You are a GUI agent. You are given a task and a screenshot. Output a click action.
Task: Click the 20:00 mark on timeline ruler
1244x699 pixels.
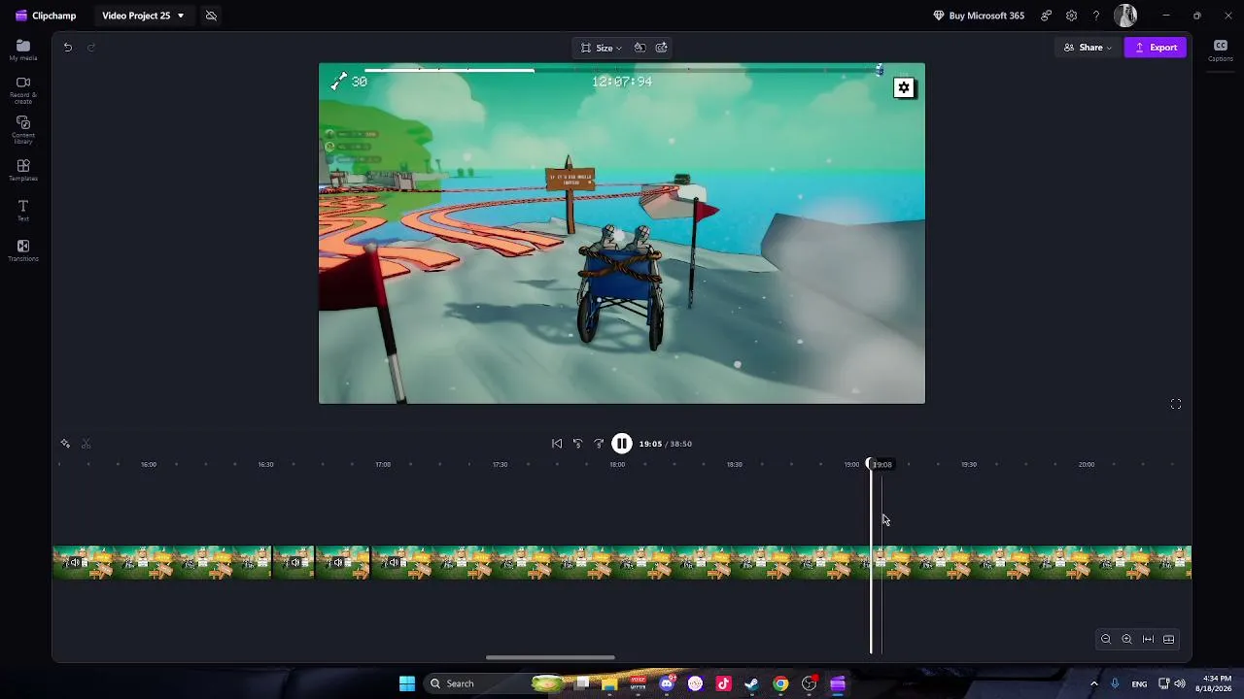tap(1087, 464)
